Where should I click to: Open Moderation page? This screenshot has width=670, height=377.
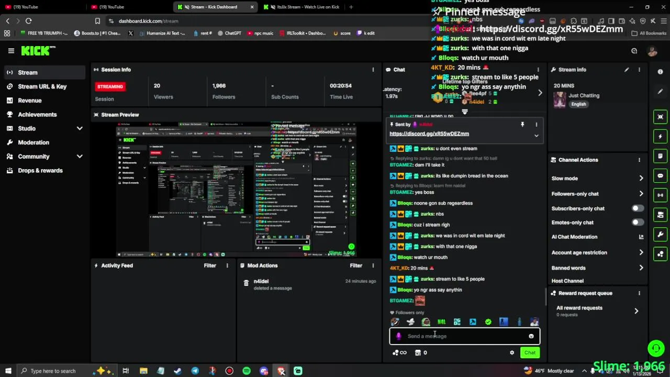(x=44, y=142)
